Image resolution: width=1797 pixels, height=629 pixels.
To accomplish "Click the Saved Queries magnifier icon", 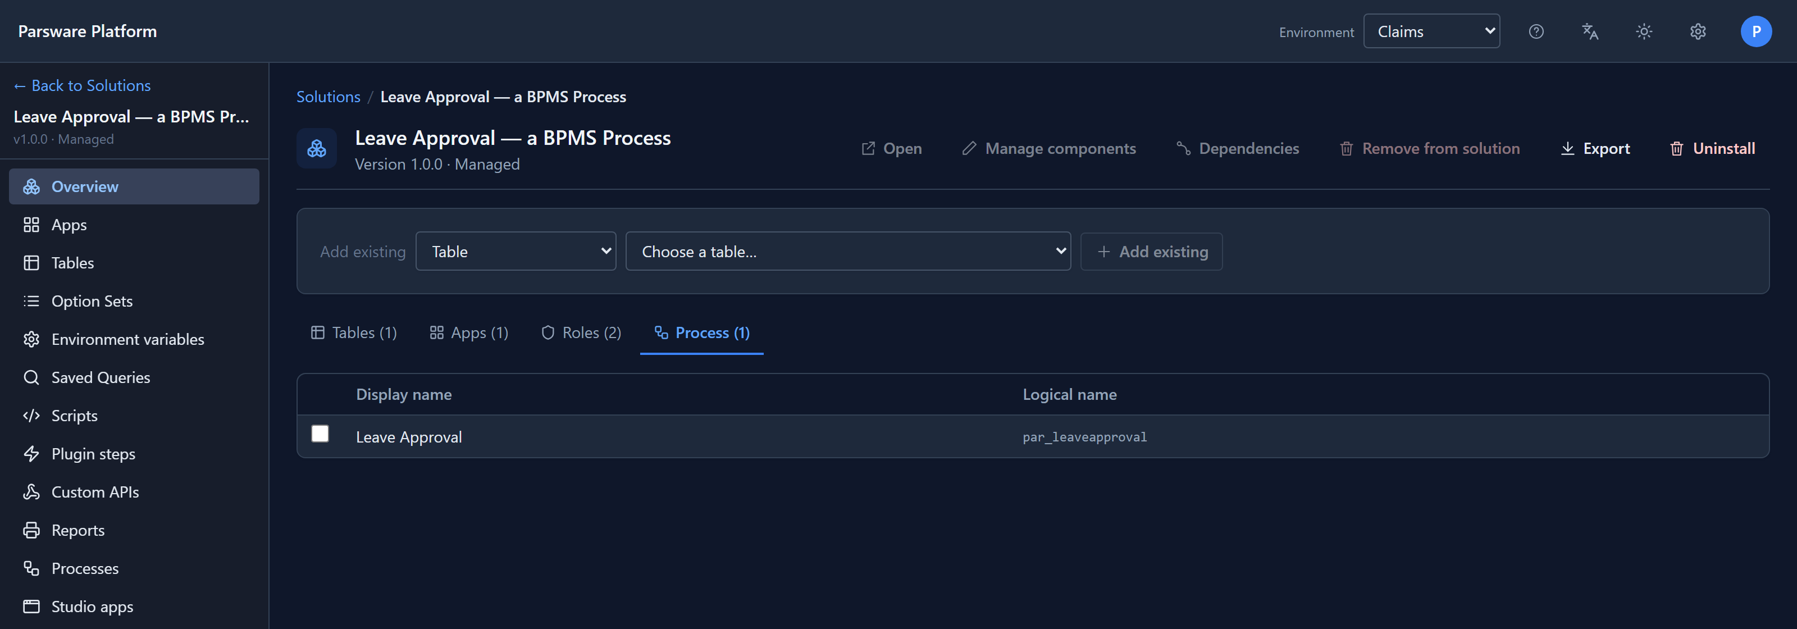I will click(x=31, y=377).
